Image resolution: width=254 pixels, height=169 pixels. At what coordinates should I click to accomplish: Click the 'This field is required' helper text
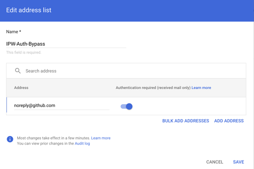[x=24, y=52]
